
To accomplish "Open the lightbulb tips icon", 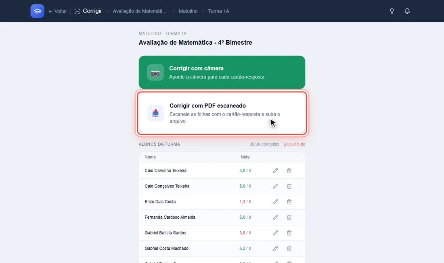I will coord(392,11).
